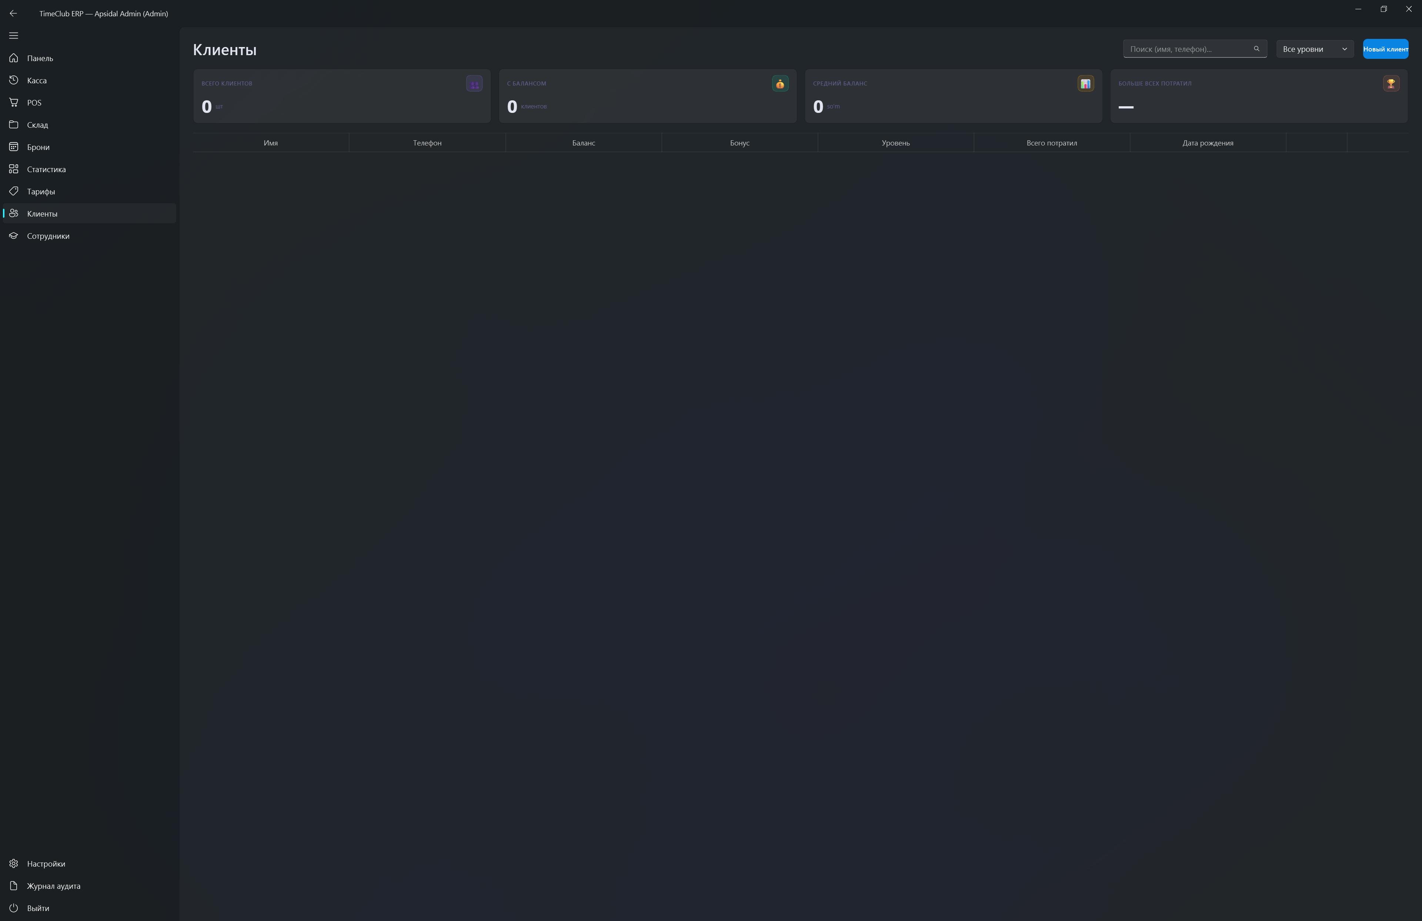1422x921 pixels.
Task: Click the С балансом card label
Action: coord(526,84)
